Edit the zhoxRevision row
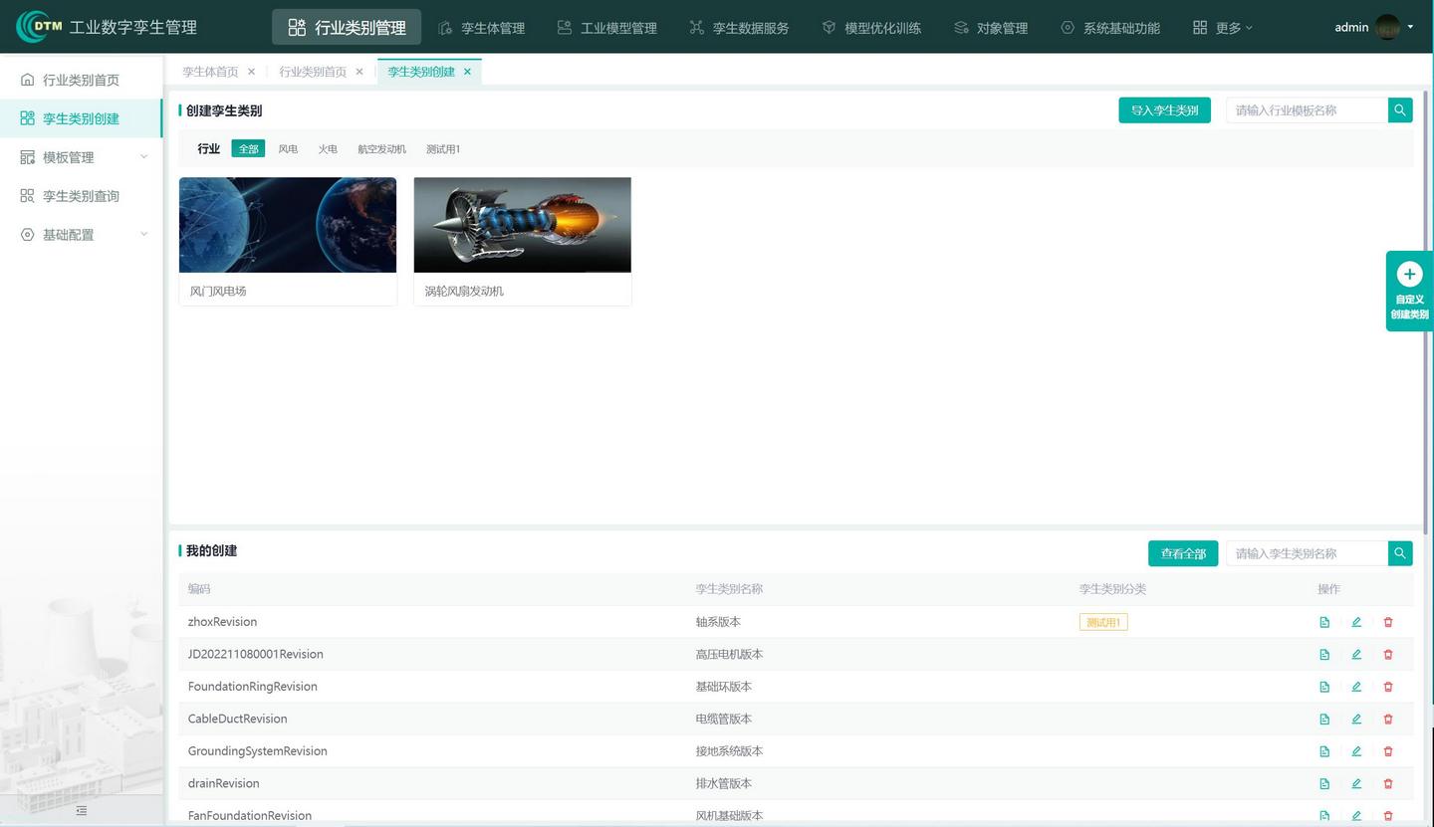1434x827 pixels. 1356,622
